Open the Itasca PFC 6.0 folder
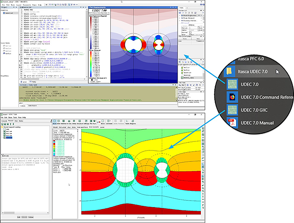294x223 pixels. pos(251,59)
